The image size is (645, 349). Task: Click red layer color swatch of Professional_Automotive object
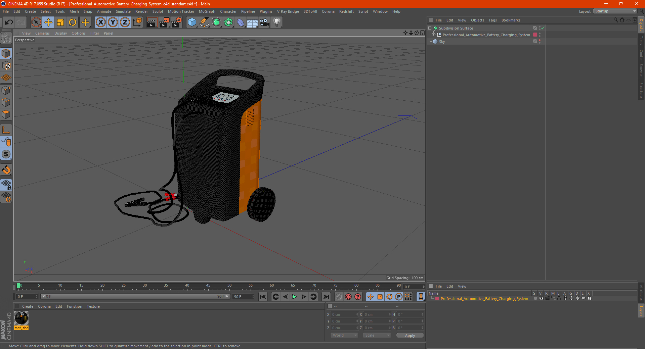point(535,35)
